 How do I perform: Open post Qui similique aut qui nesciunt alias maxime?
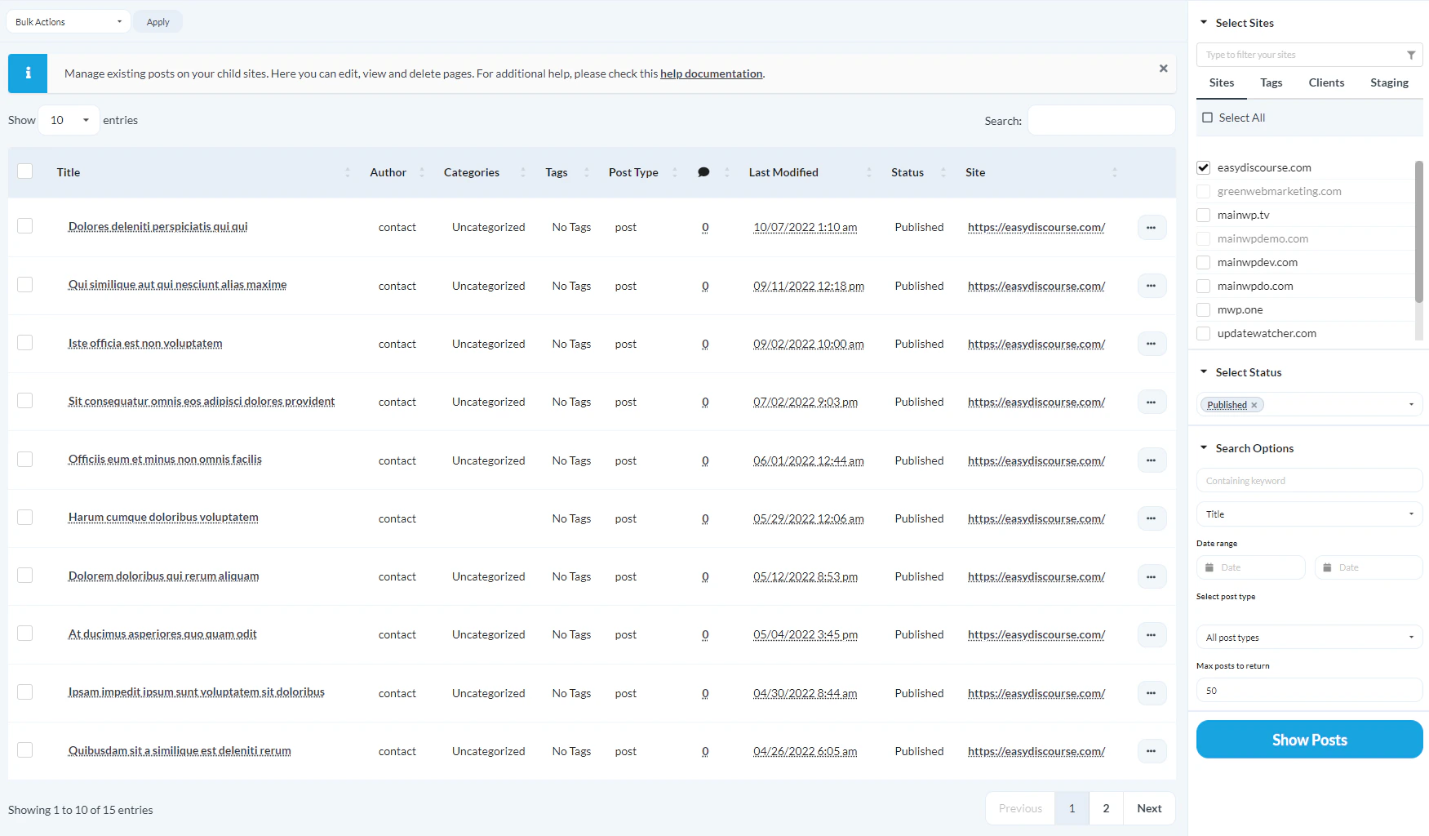pos(177,285)
